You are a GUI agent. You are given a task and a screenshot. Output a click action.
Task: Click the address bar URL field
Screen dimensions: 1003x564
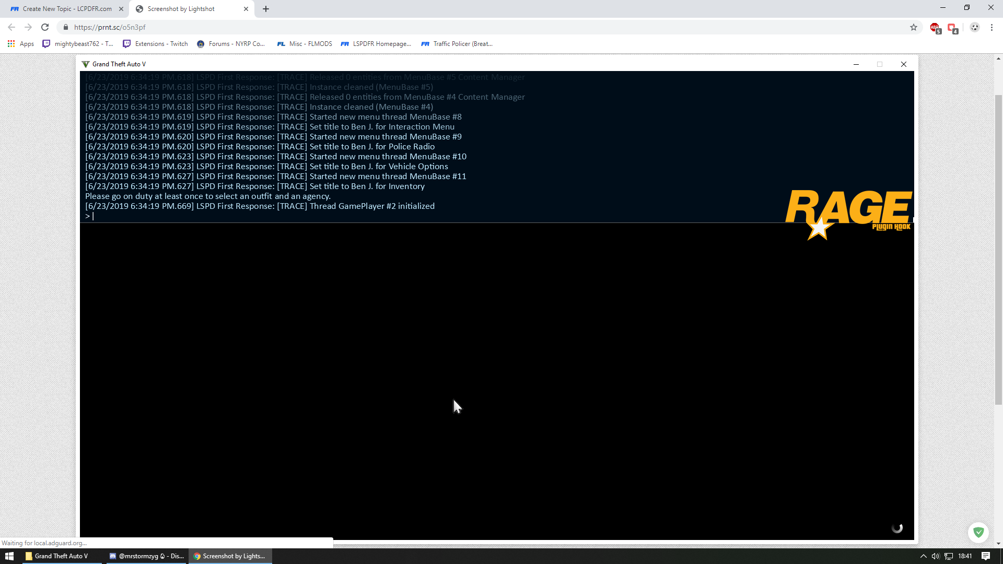pyautogui.click(x=470, y=27)
